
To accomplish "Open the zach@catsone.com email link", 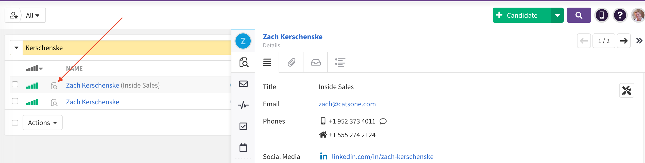I will point(347,104).
